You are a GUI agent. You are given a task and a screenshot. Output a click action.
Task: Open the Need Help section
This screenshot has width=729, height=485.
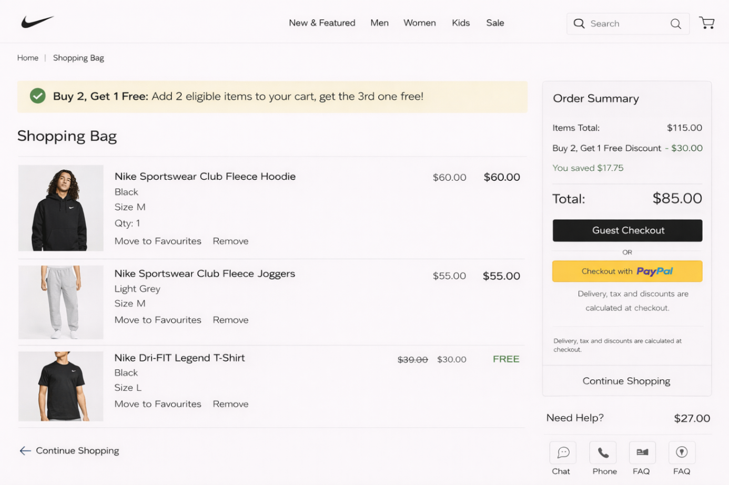point(574,418)
